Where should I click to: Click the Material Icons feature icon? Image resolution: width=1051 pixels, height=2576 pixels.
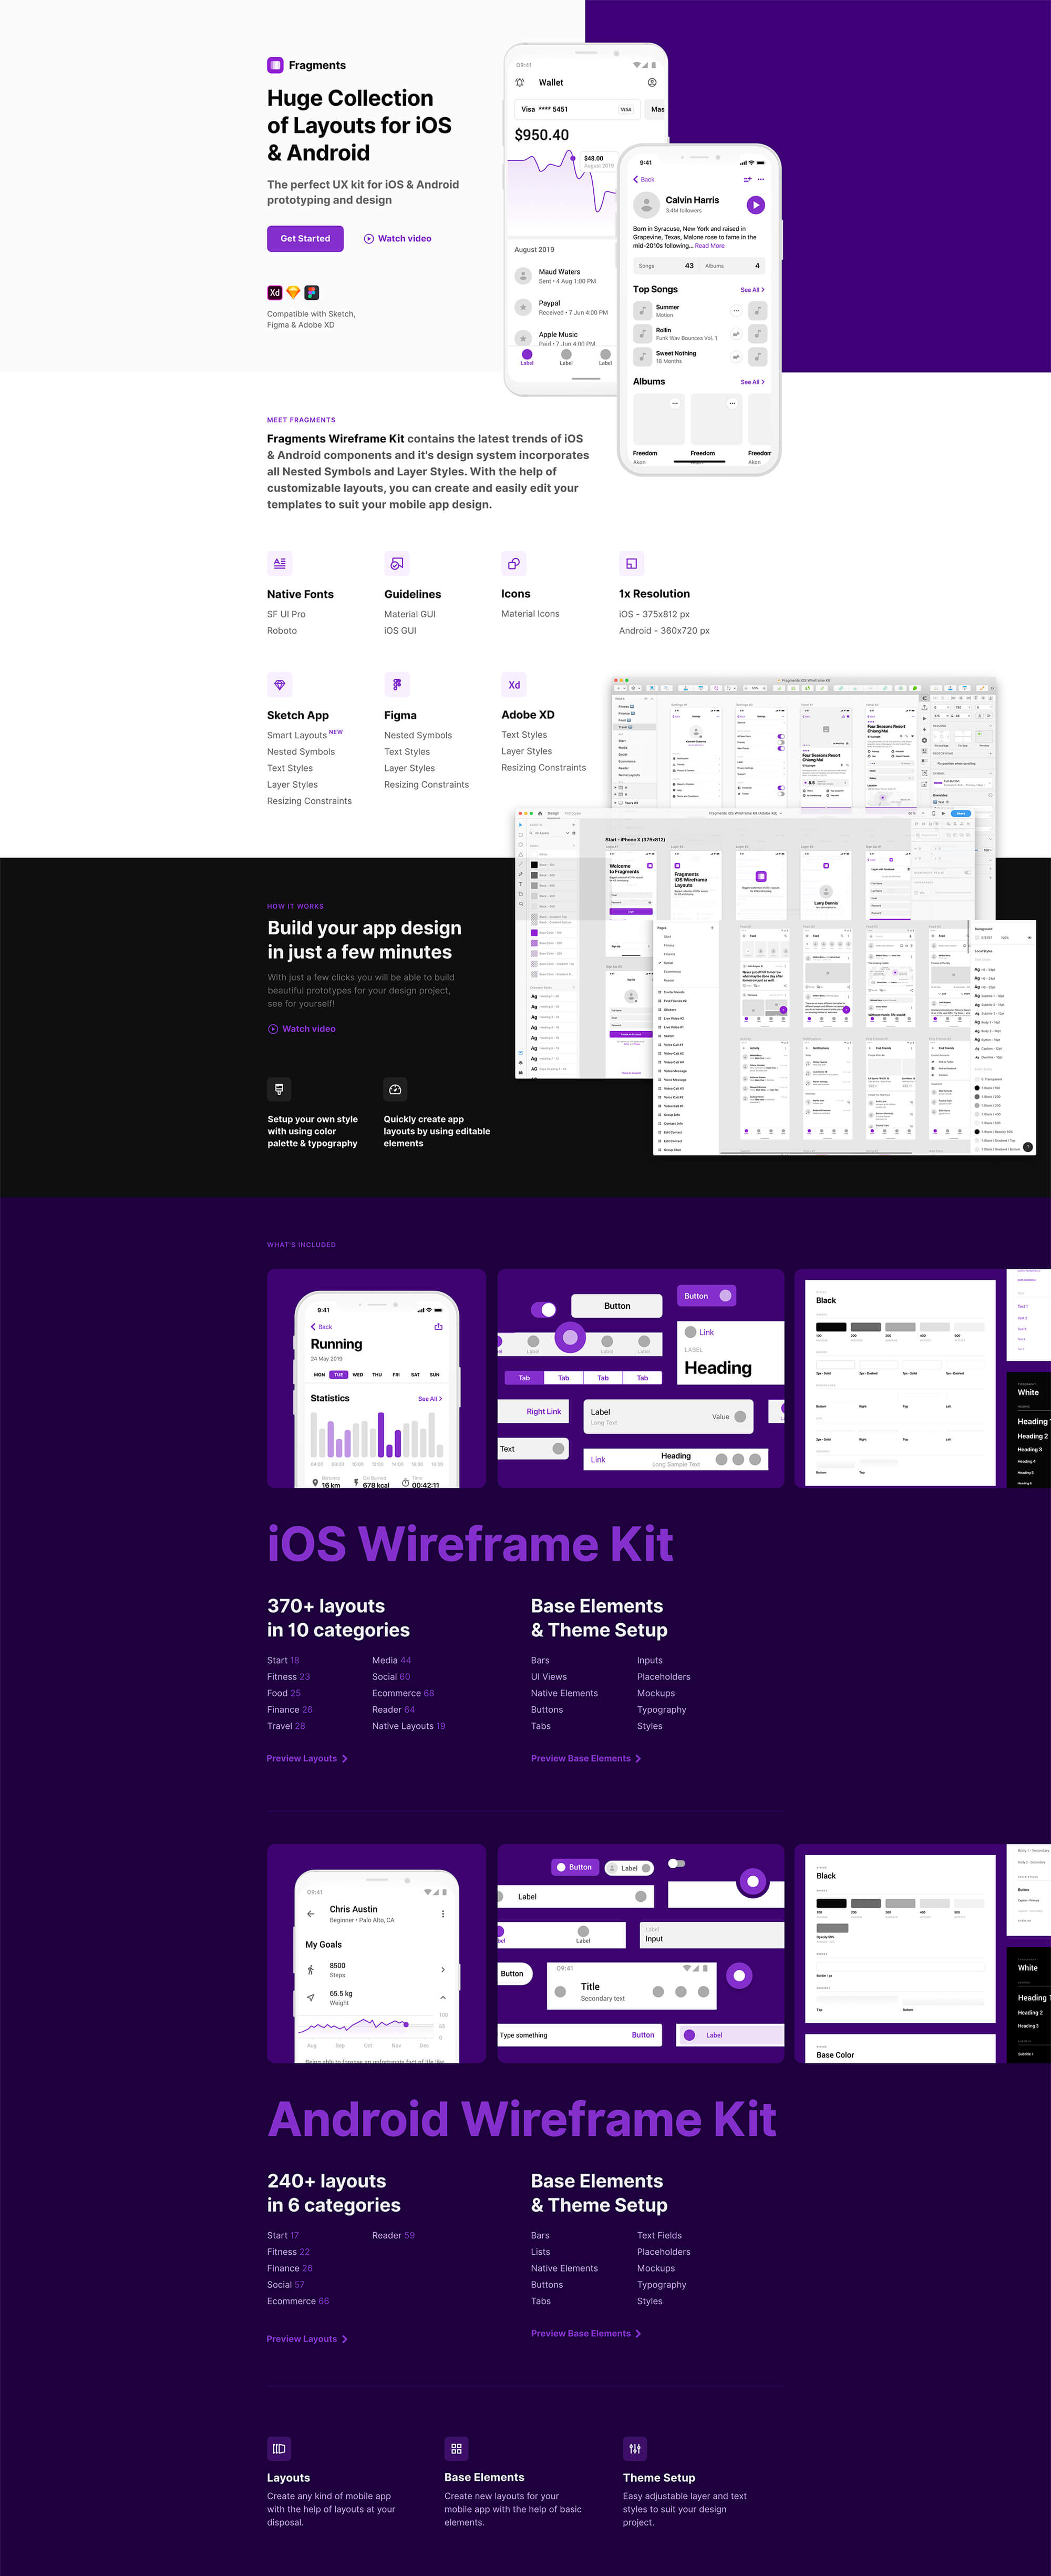tap(513, 564)
